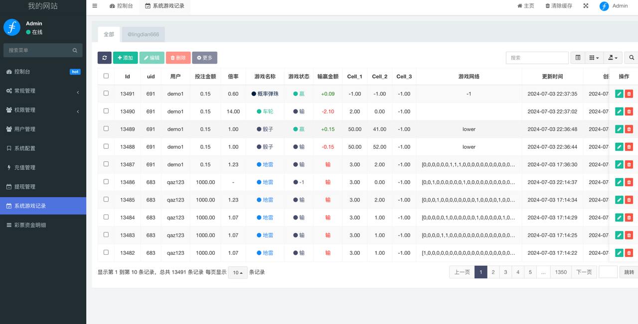
Task: Click the green 添加 button
Action: [125, 58]
